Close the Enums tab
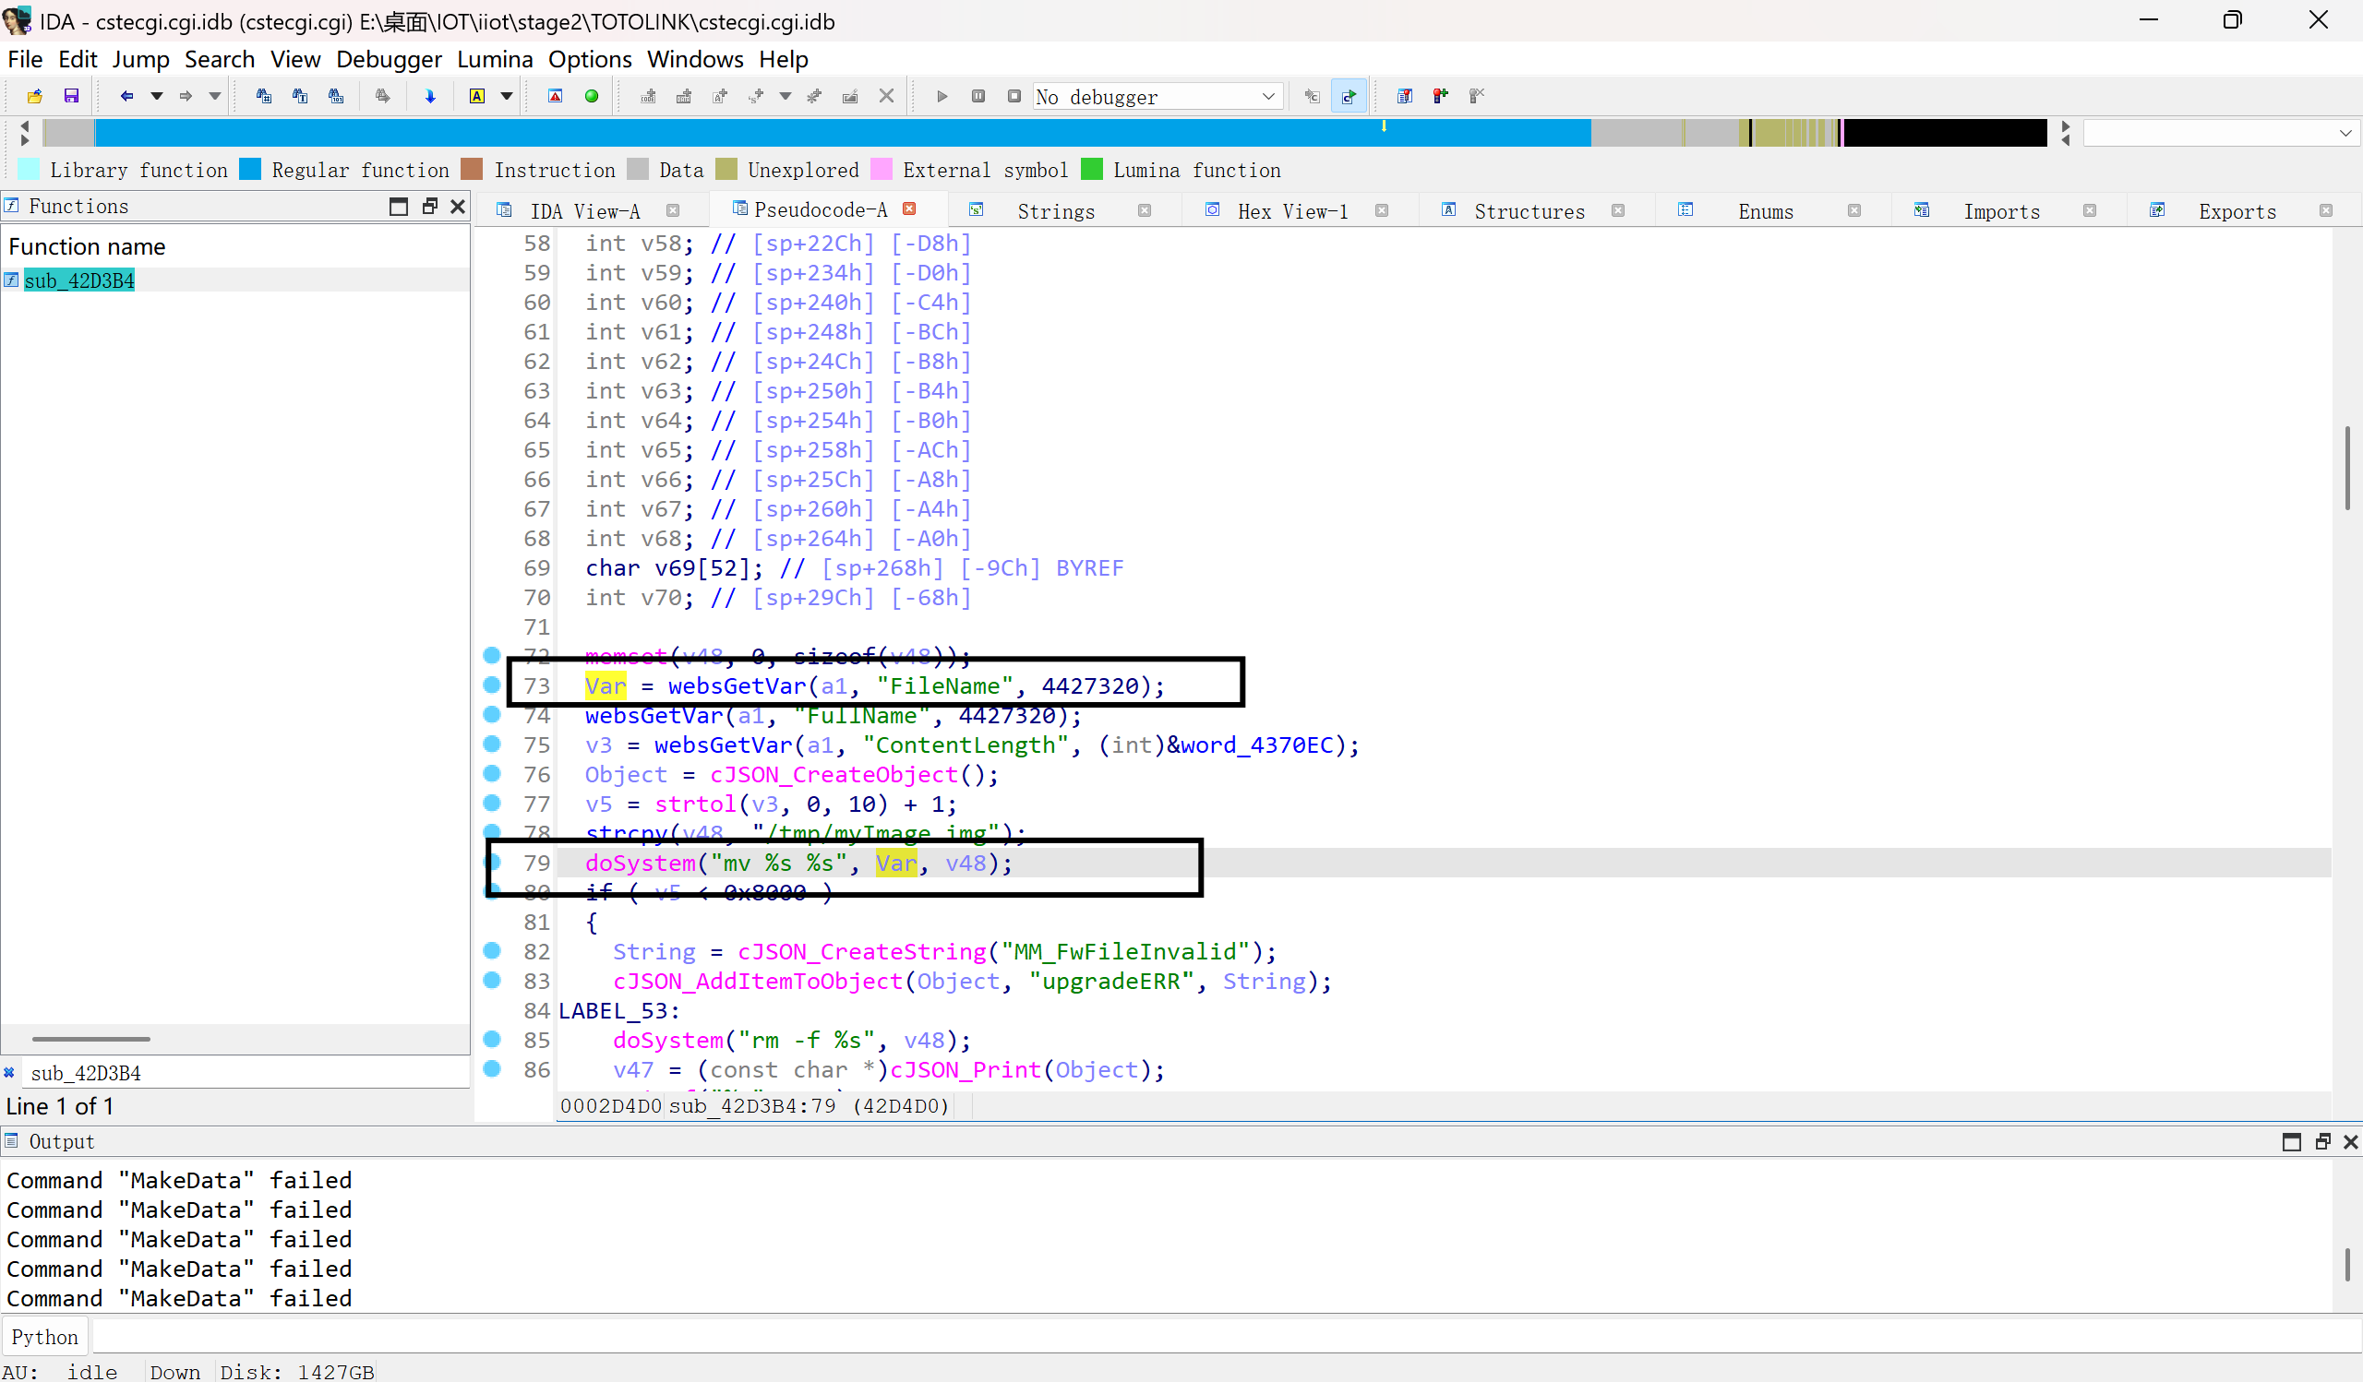The image size is (2363, 1382). (x=1853, y=211)
